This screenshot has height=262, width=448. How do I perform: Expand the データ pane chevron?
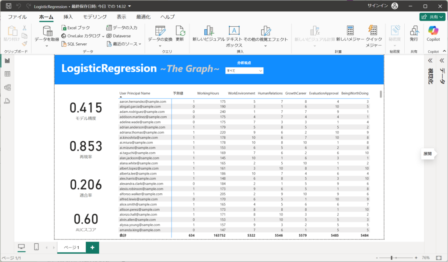click(x=442, y=60)
